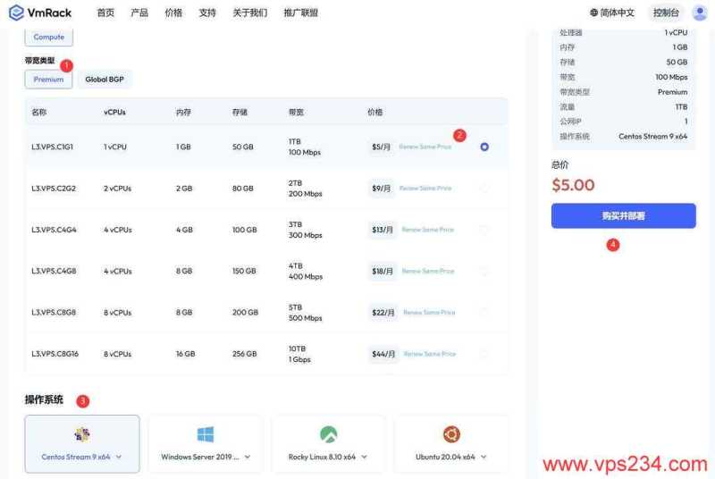Choose Premium bandwidth type
The height and width of the screenshot is (479, 715).
48,80
